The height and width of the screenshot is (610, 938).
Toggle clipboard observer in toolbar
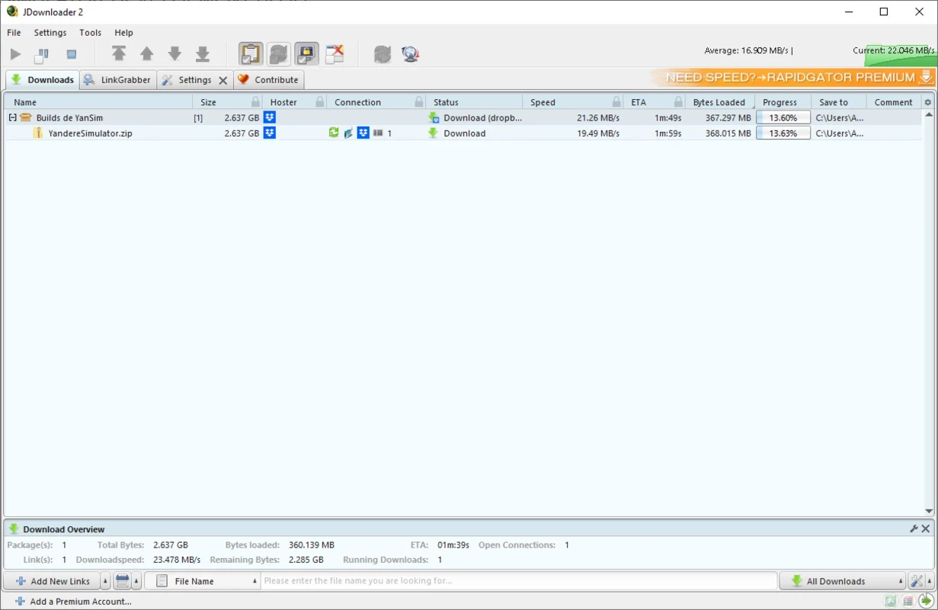(251, 54)
